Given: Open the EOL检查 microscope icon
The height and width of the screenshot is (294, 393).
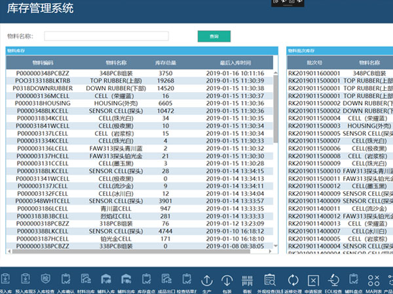Looking at the screenshot, I should (333, 280).
